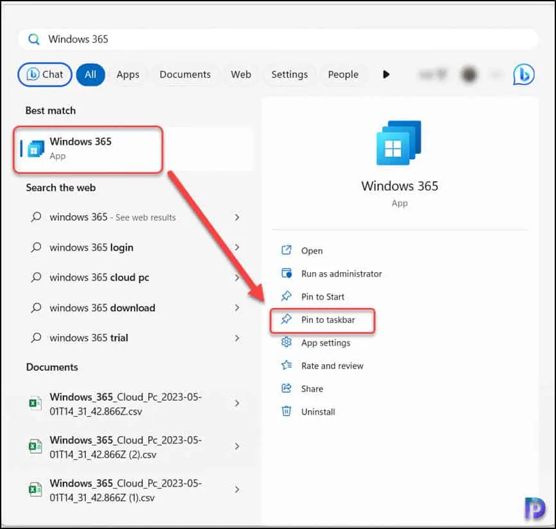556x529 pixels.
Task: Click the blurred profile avatar circle
Action: pos(469,74)
